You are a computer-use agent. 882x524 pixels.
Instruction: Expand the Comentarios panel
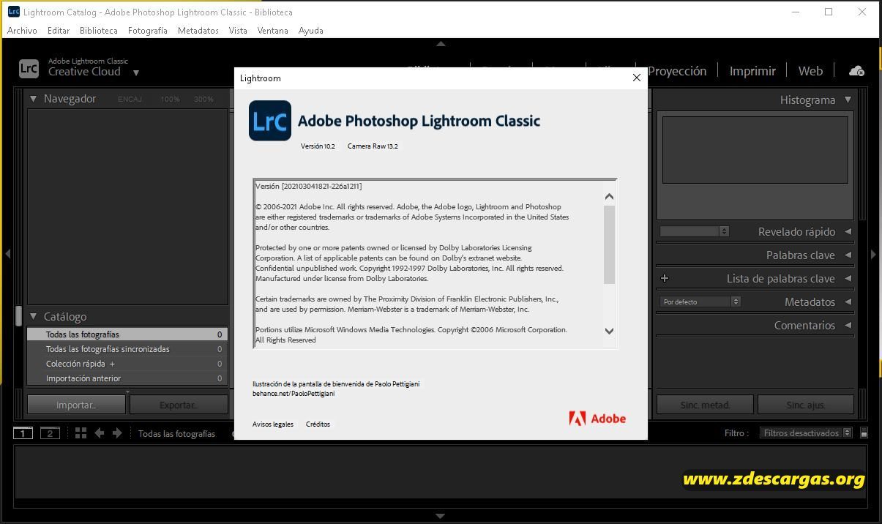(x=848, y=325)
